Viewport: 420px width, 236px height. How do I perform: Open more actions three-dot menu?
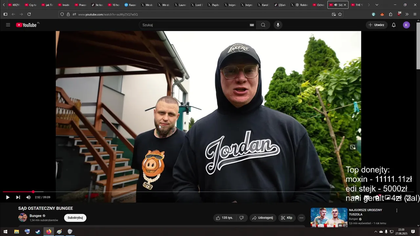[302, 218]
